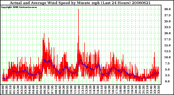Click the 05:50 time label
Viewport: 174px width, 95px height.
[x=41, y=90]
